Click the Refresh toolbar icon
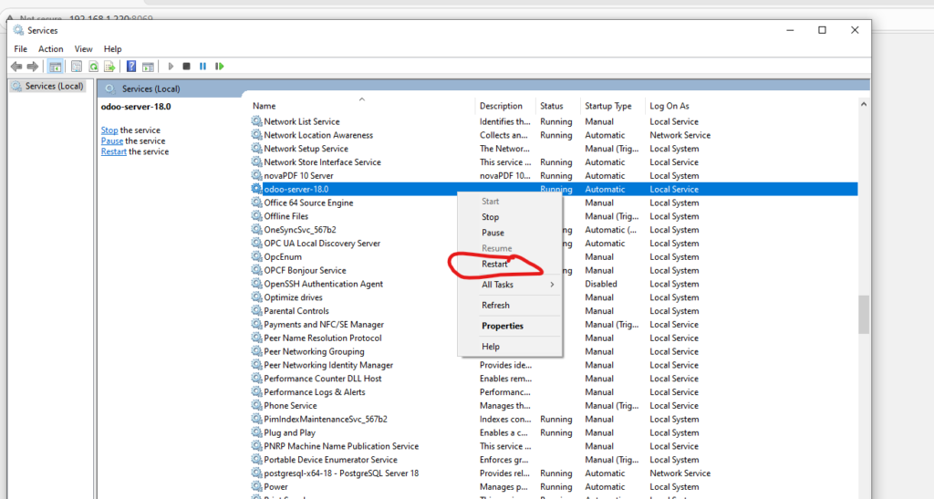 pos(93,67)
